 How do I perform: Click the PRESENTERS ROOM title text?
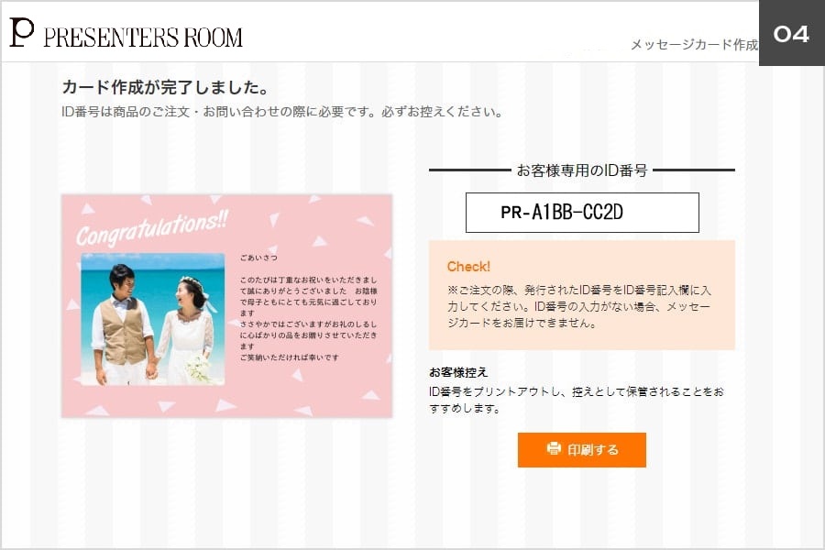pyautogui.click(x=143, y=38)
